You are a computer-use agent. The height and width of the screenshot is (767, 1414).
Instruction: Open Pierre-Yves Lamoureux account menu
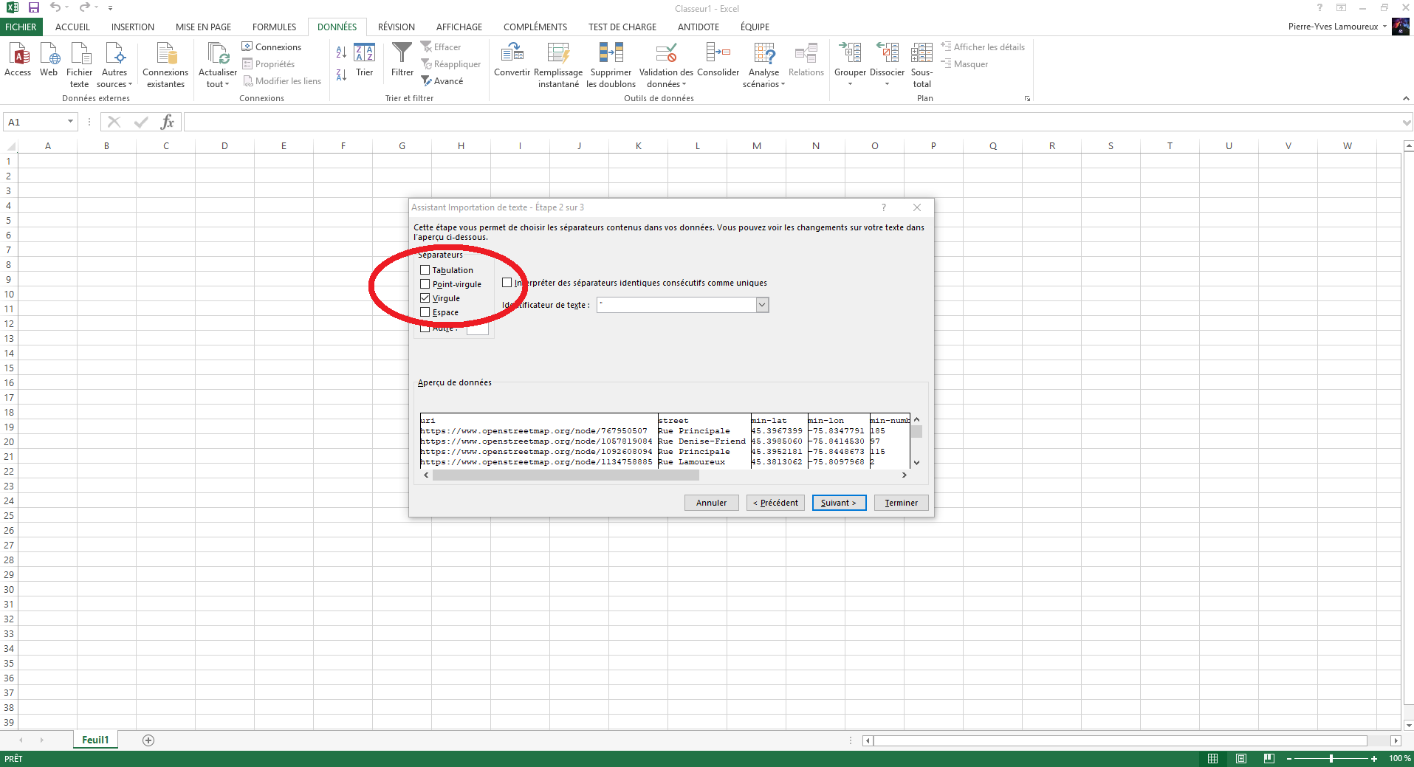[1338, 27]
